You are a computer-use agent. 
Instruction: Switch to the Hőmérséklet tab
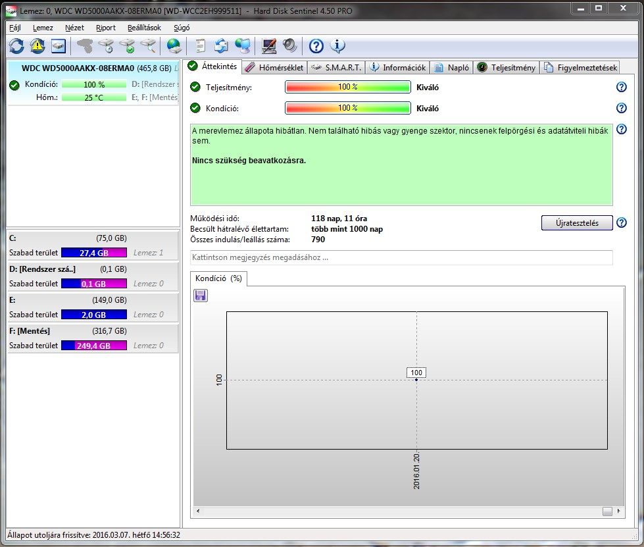[274, 67]
